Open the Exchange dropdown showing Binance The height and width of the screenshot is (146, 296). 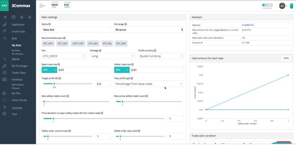coord(149,30)
